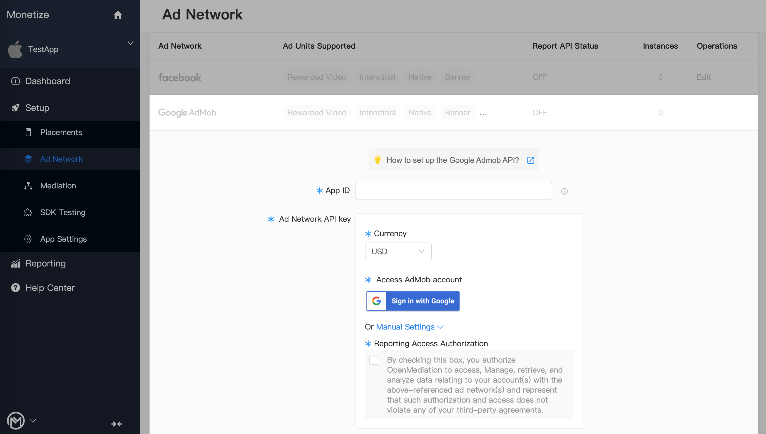Click the sidebar collapse arrows icon
Image resolution: width=766 pixels, height=434 pixels.
coord(116,423)
